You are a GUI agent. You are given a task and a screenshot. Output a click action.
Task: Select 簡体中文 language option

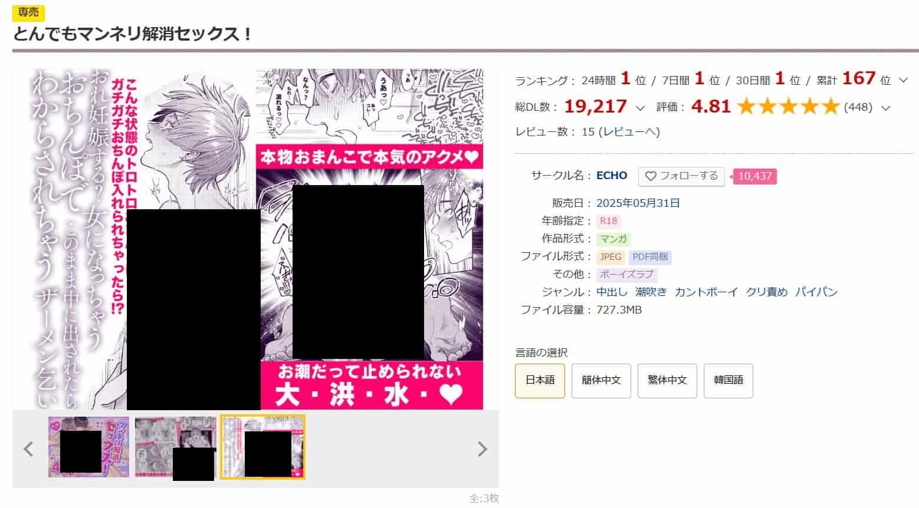(x=601, y=381)
